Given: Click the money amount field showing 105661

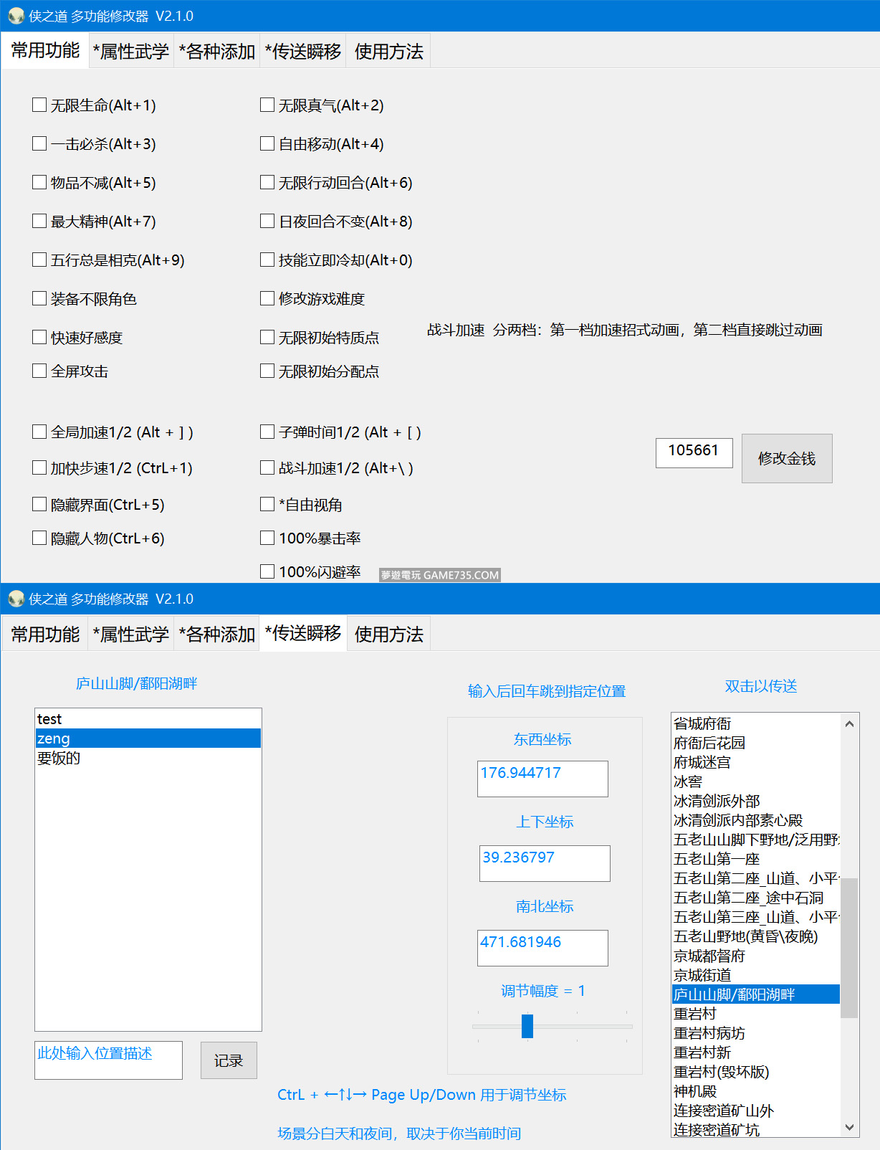Looking at the screenshot, I should click(x=694, y=452).
